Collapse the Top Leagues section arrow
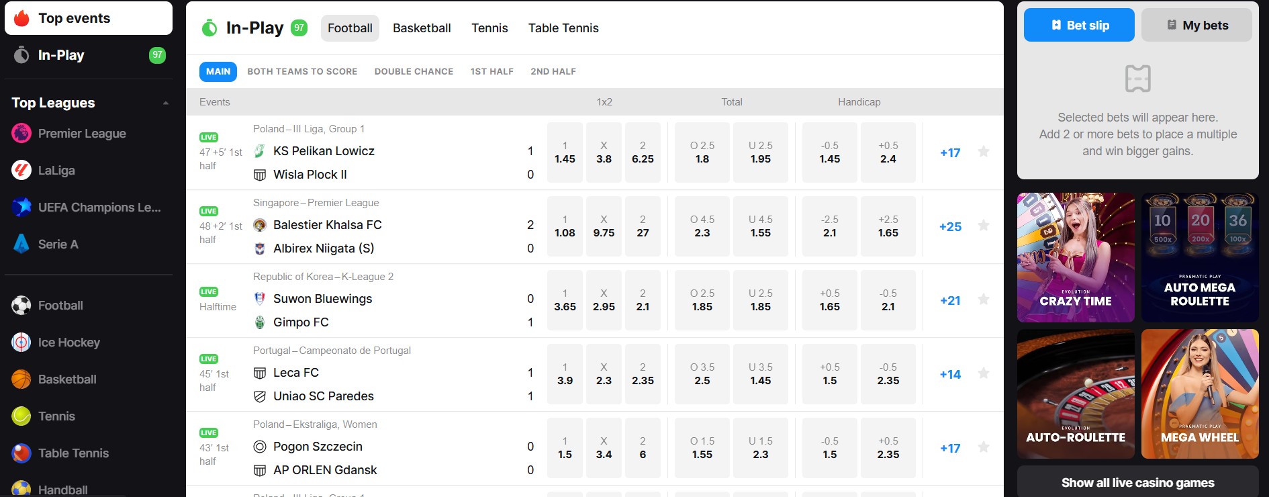This screenshot has height=497, width=1269. [165, 103]
